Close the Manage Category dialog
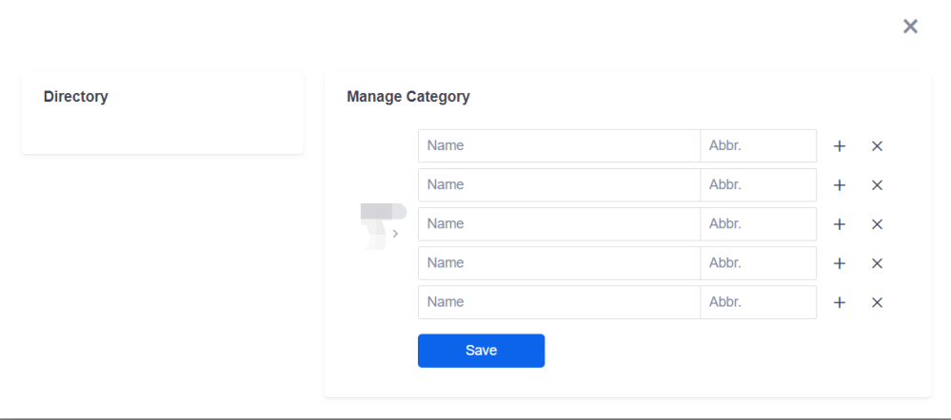This screenshot has height=420, width=951. 910,27
